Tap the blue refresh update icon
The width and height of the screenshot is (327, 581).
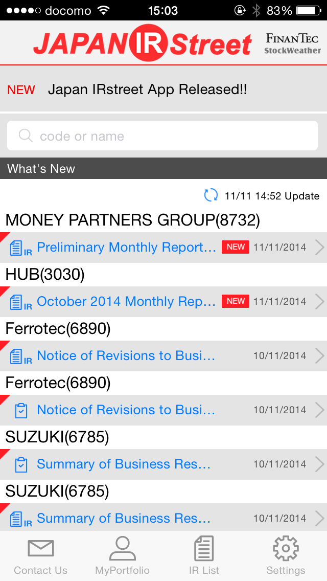[211, 195]
